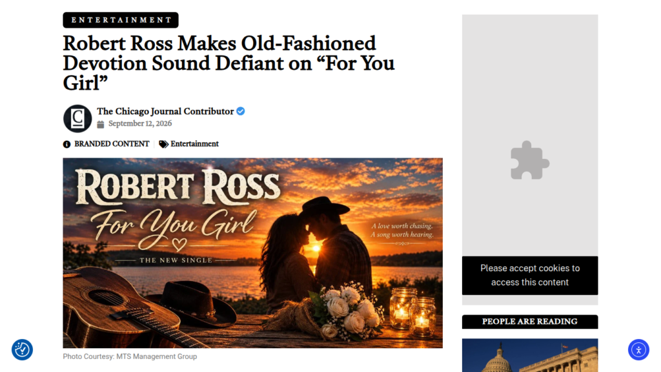Image resolution: width=661 pixels, height=372 pixels.
Task: Click the blocked content puzzle piece icon
Action: pyautogui.click(x=530, y=160)
